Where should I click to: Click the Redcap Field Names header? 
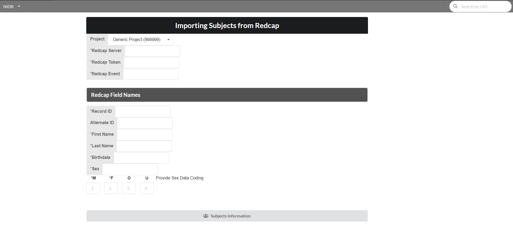tap(227, 95)
